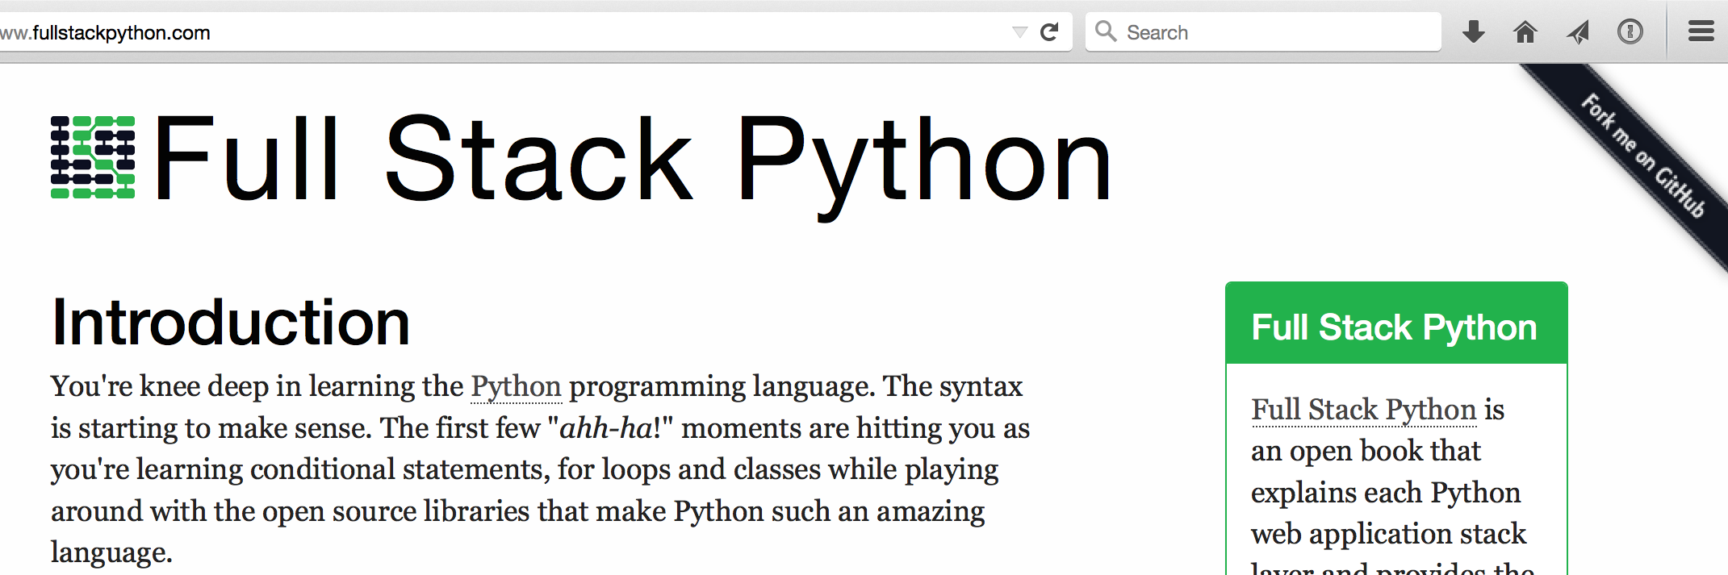The image size is (1728, 575).
Task: Click the text "explains each Python"
Action: pyautogui.click(x=1386, y=493)
